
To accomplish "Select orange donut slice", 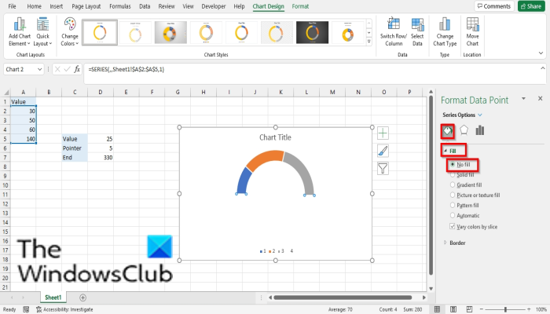I will point(266,159).
